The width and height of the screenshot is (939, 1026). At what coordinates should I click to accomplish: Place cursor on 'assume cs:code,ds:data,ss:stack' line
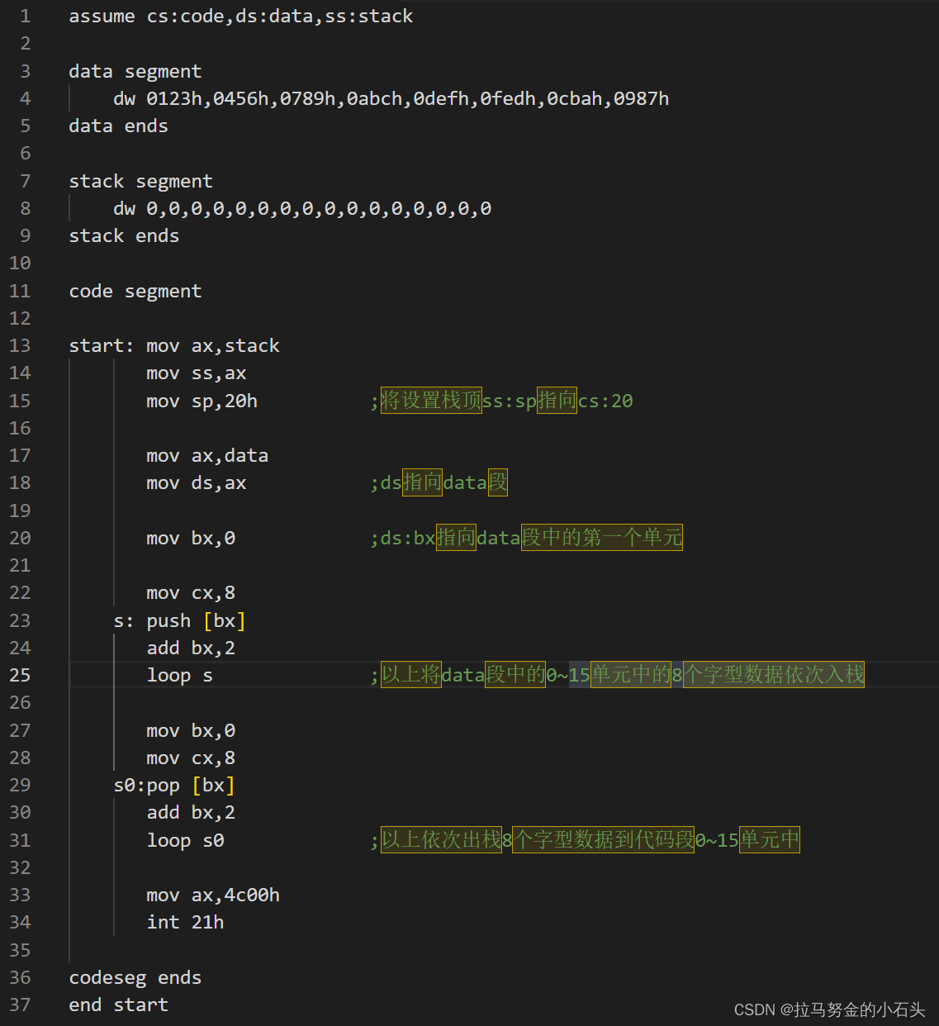240,17
